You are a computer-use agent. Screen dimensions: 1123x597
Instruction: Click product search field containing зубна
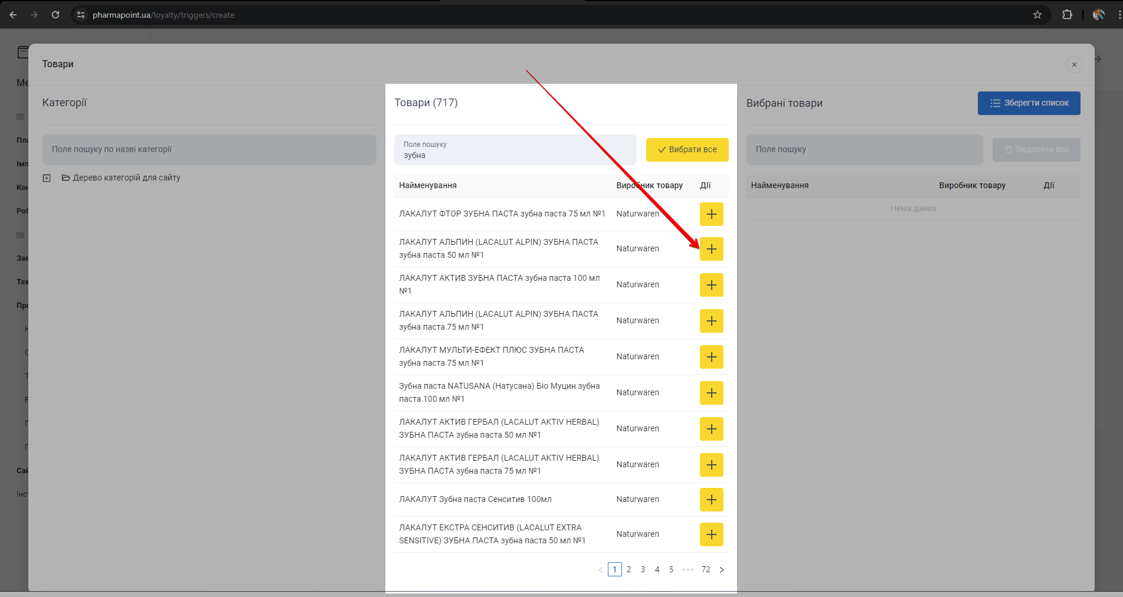[x=515, y=150]
